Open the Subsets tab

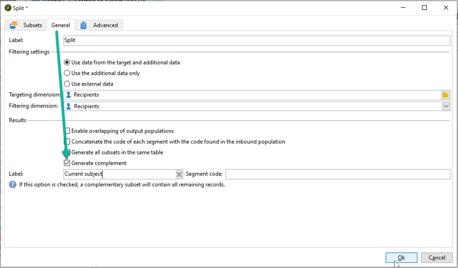pos(26,25)
